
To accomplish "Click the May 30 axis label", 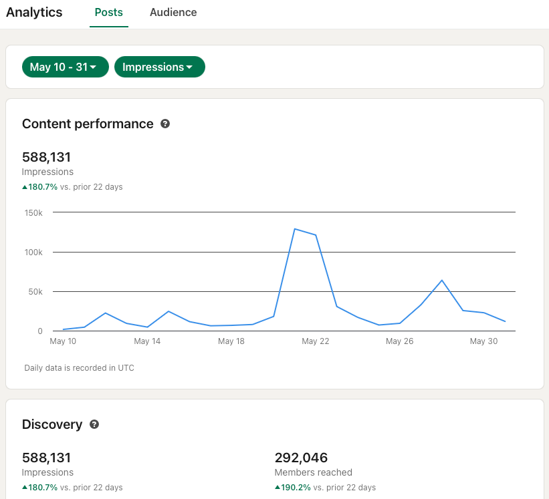I will tap(483, 341).
